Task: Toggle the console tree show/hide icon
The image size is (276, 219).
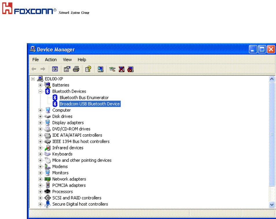Action: coord(55,69)
